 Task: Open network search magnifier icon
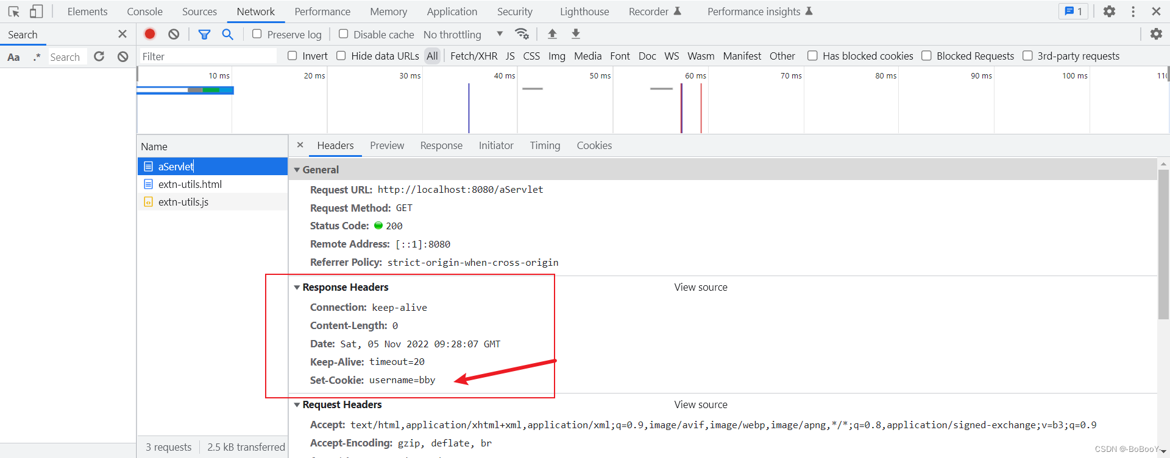(x=227, y=34)
